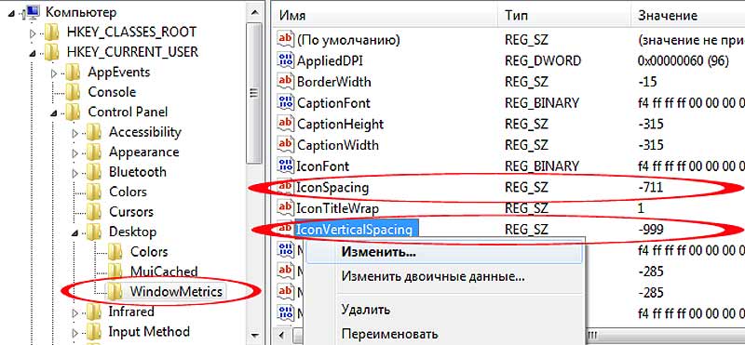The height and width of the screenshot is (345, 745).
Task: Click Accessibility folder icon
Action: point(94,132)
